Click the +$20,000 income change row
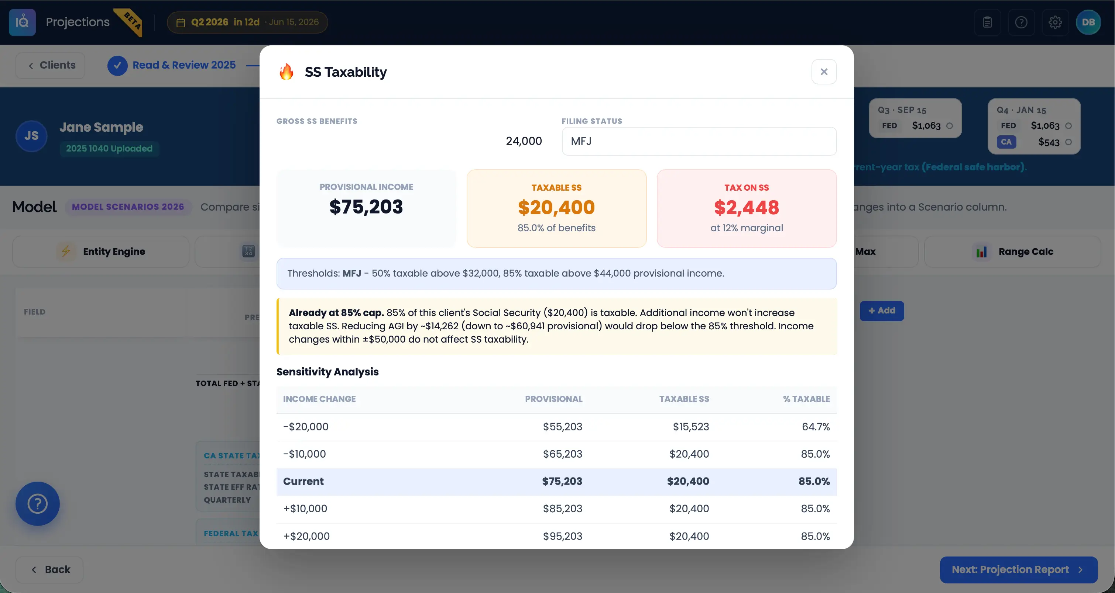The height and width of the screenshot is (593, 1115). tap(557, 536)
